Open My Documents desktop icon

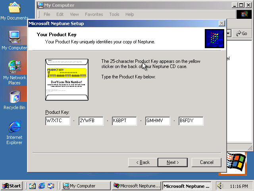click(14, 11)
